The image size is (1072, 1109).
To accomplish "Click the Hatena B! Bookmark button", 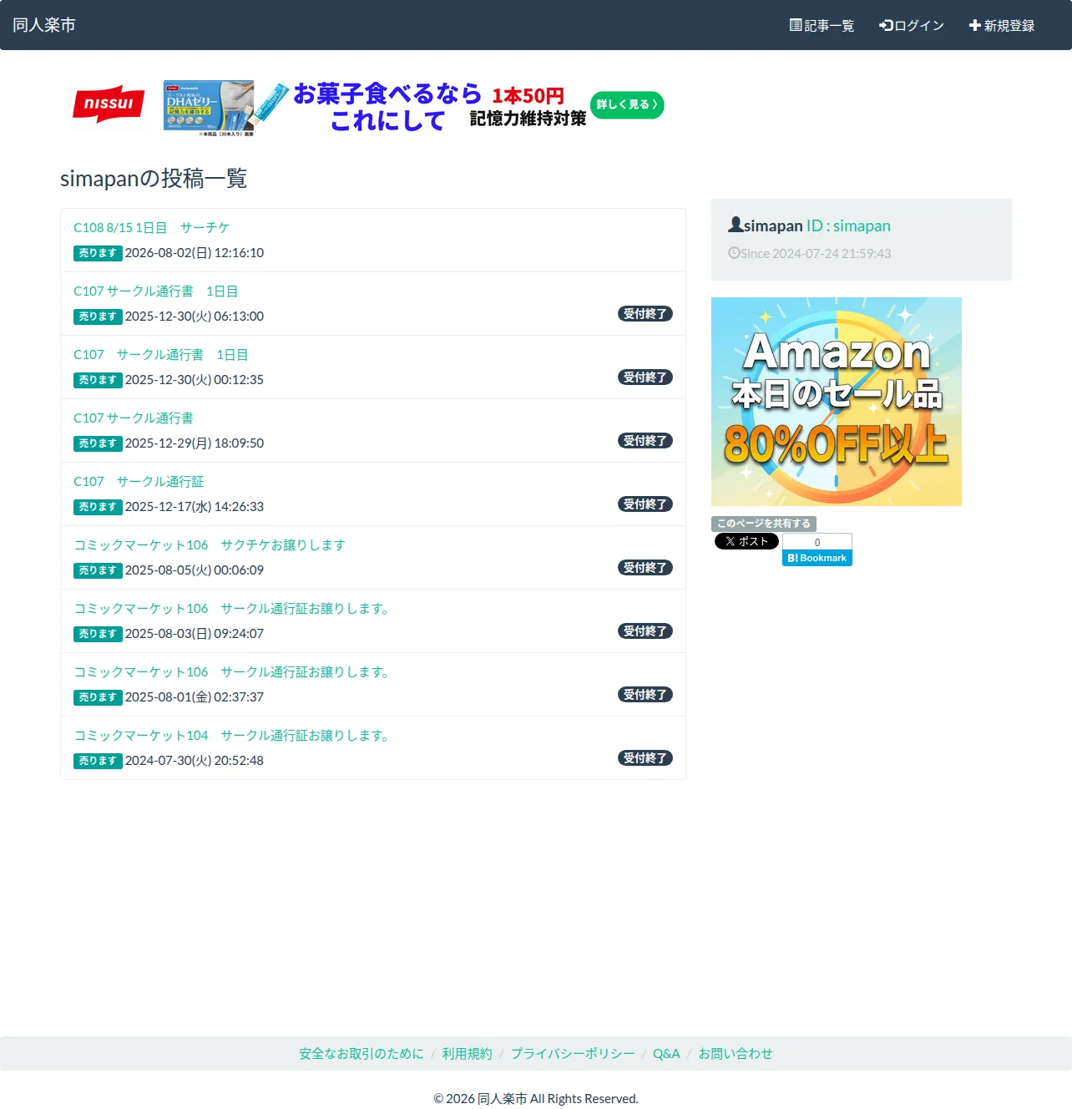I will pyautogui.click(x=817, y=558).
